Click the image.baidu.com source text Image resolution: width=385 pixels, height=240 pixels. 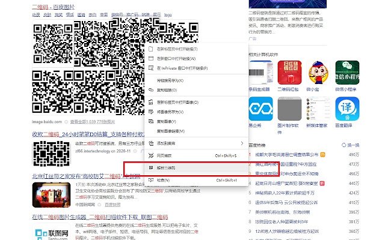pyautogui.click(x=47, y=122)
